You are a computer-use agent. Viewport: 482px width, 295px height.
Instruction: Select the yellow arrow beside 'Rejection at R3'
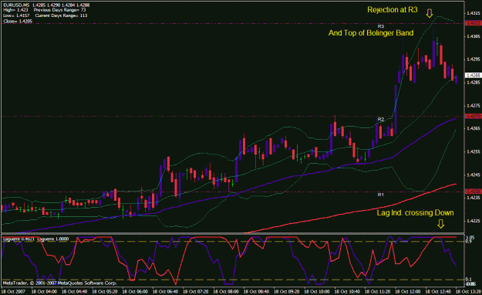pos(430,13)
